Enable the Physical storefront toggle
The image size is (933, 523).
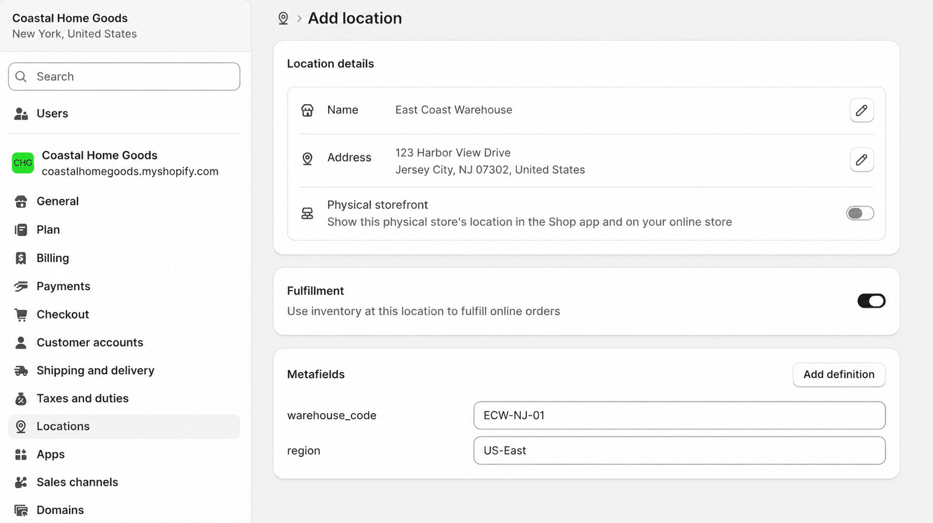[x=860, y=213]
